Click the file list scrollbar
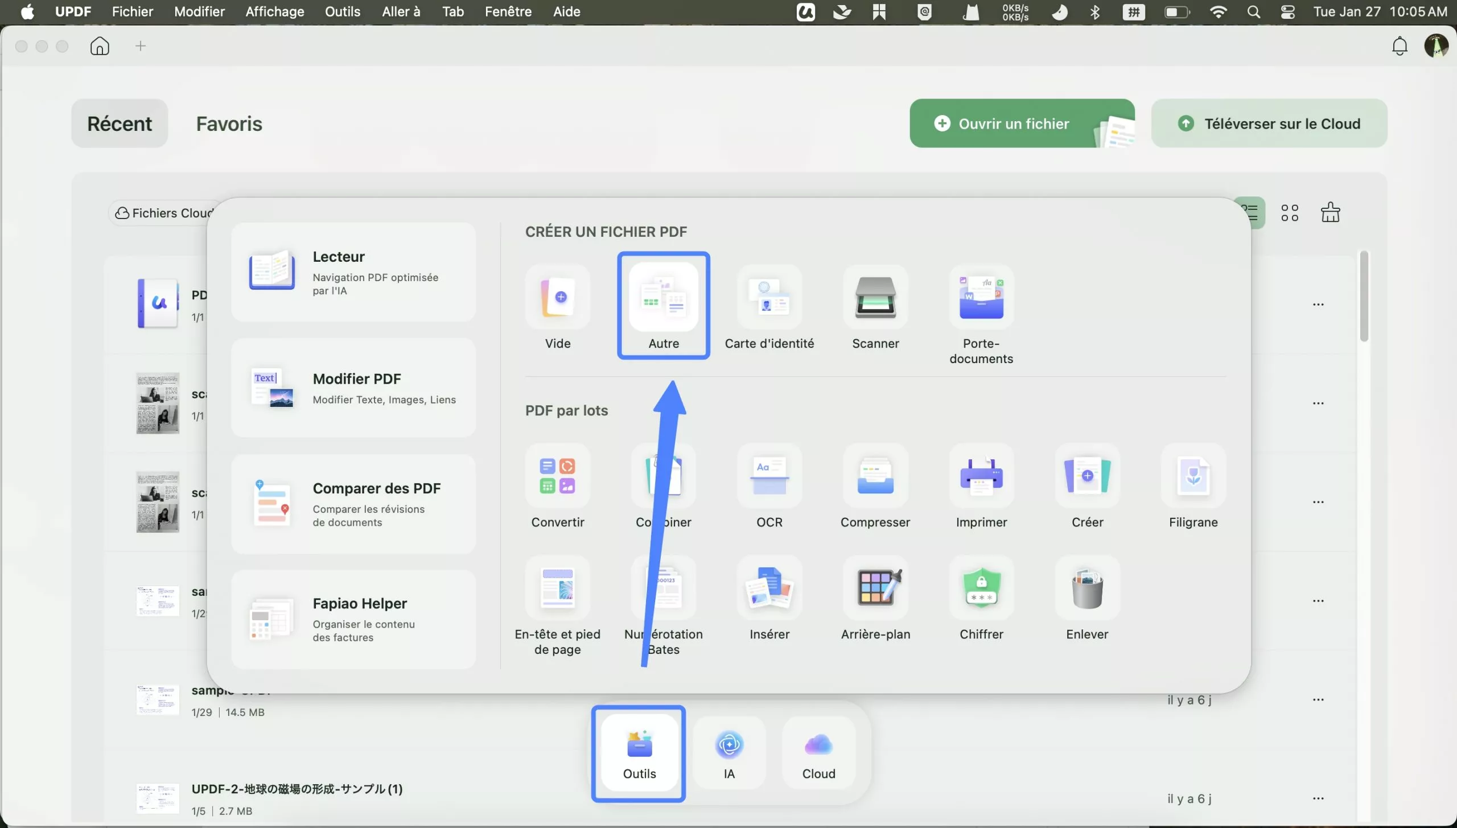This screenshot has height=828, width=1457. [1364, 296]
